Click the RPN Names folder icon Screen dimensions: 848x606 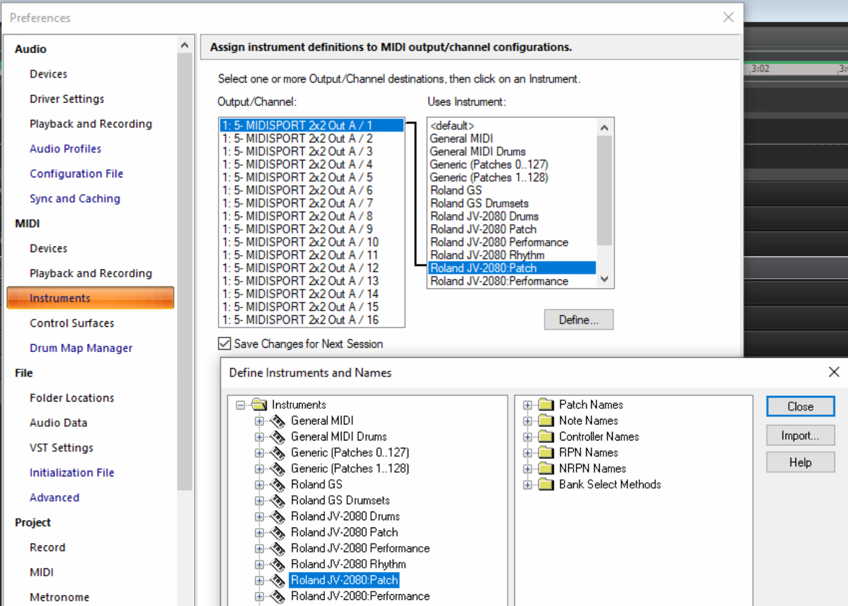[546, 453]
